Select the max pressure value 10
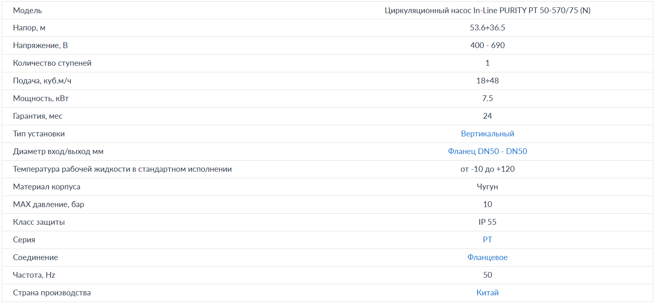 click(487, 205)
